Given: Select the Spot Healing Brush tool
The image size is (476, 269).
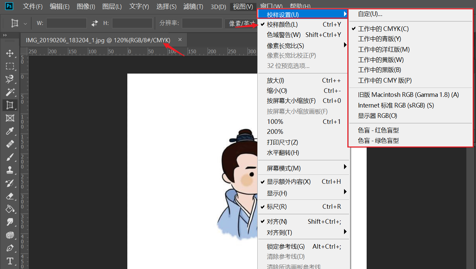Looking at the screenshot, I should point(10,144).
